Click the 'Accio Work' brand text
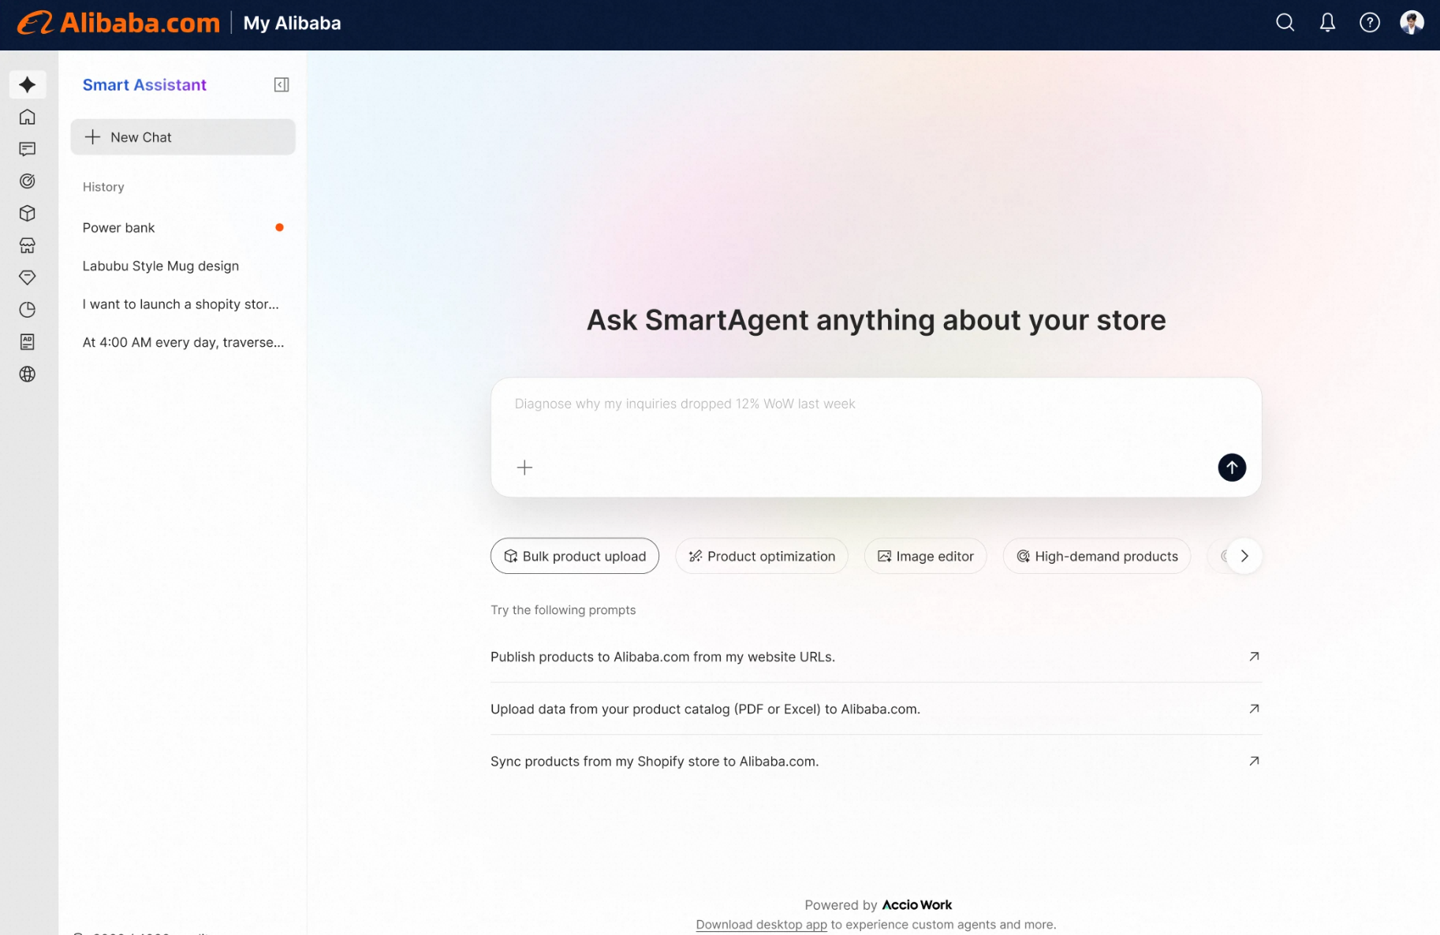 tap(917, 905)
